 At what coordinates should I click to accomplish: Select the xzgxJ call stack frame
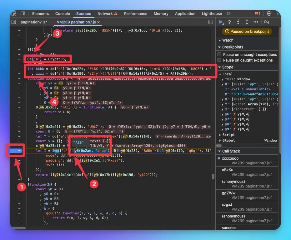click(x=247, y=207)
